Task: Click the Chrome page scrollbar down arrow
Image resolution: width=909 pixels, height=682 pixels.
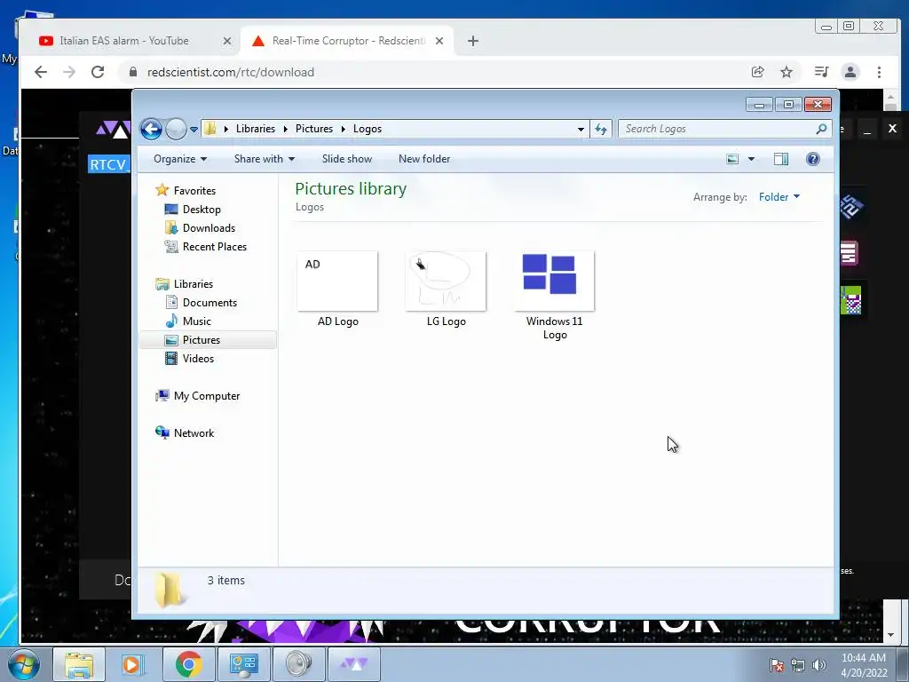Action: point(891,635)
